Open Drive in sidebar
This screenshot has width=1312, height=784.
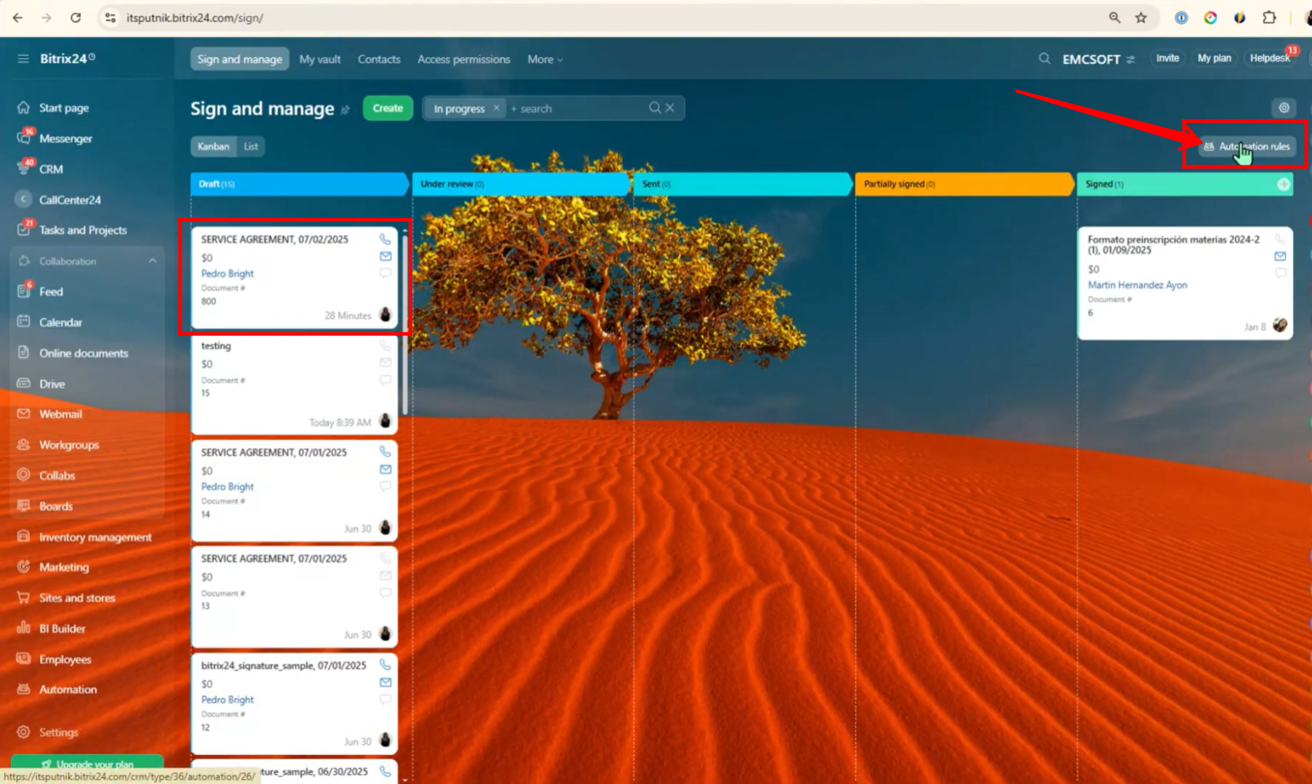(52, 383)
